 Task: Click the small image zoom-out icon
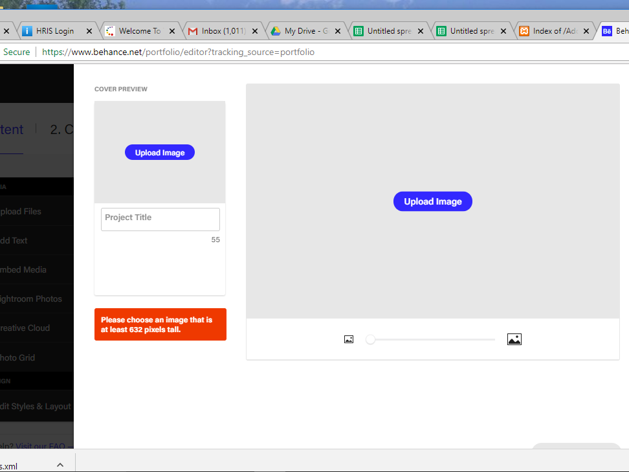[x=349, y=339]
